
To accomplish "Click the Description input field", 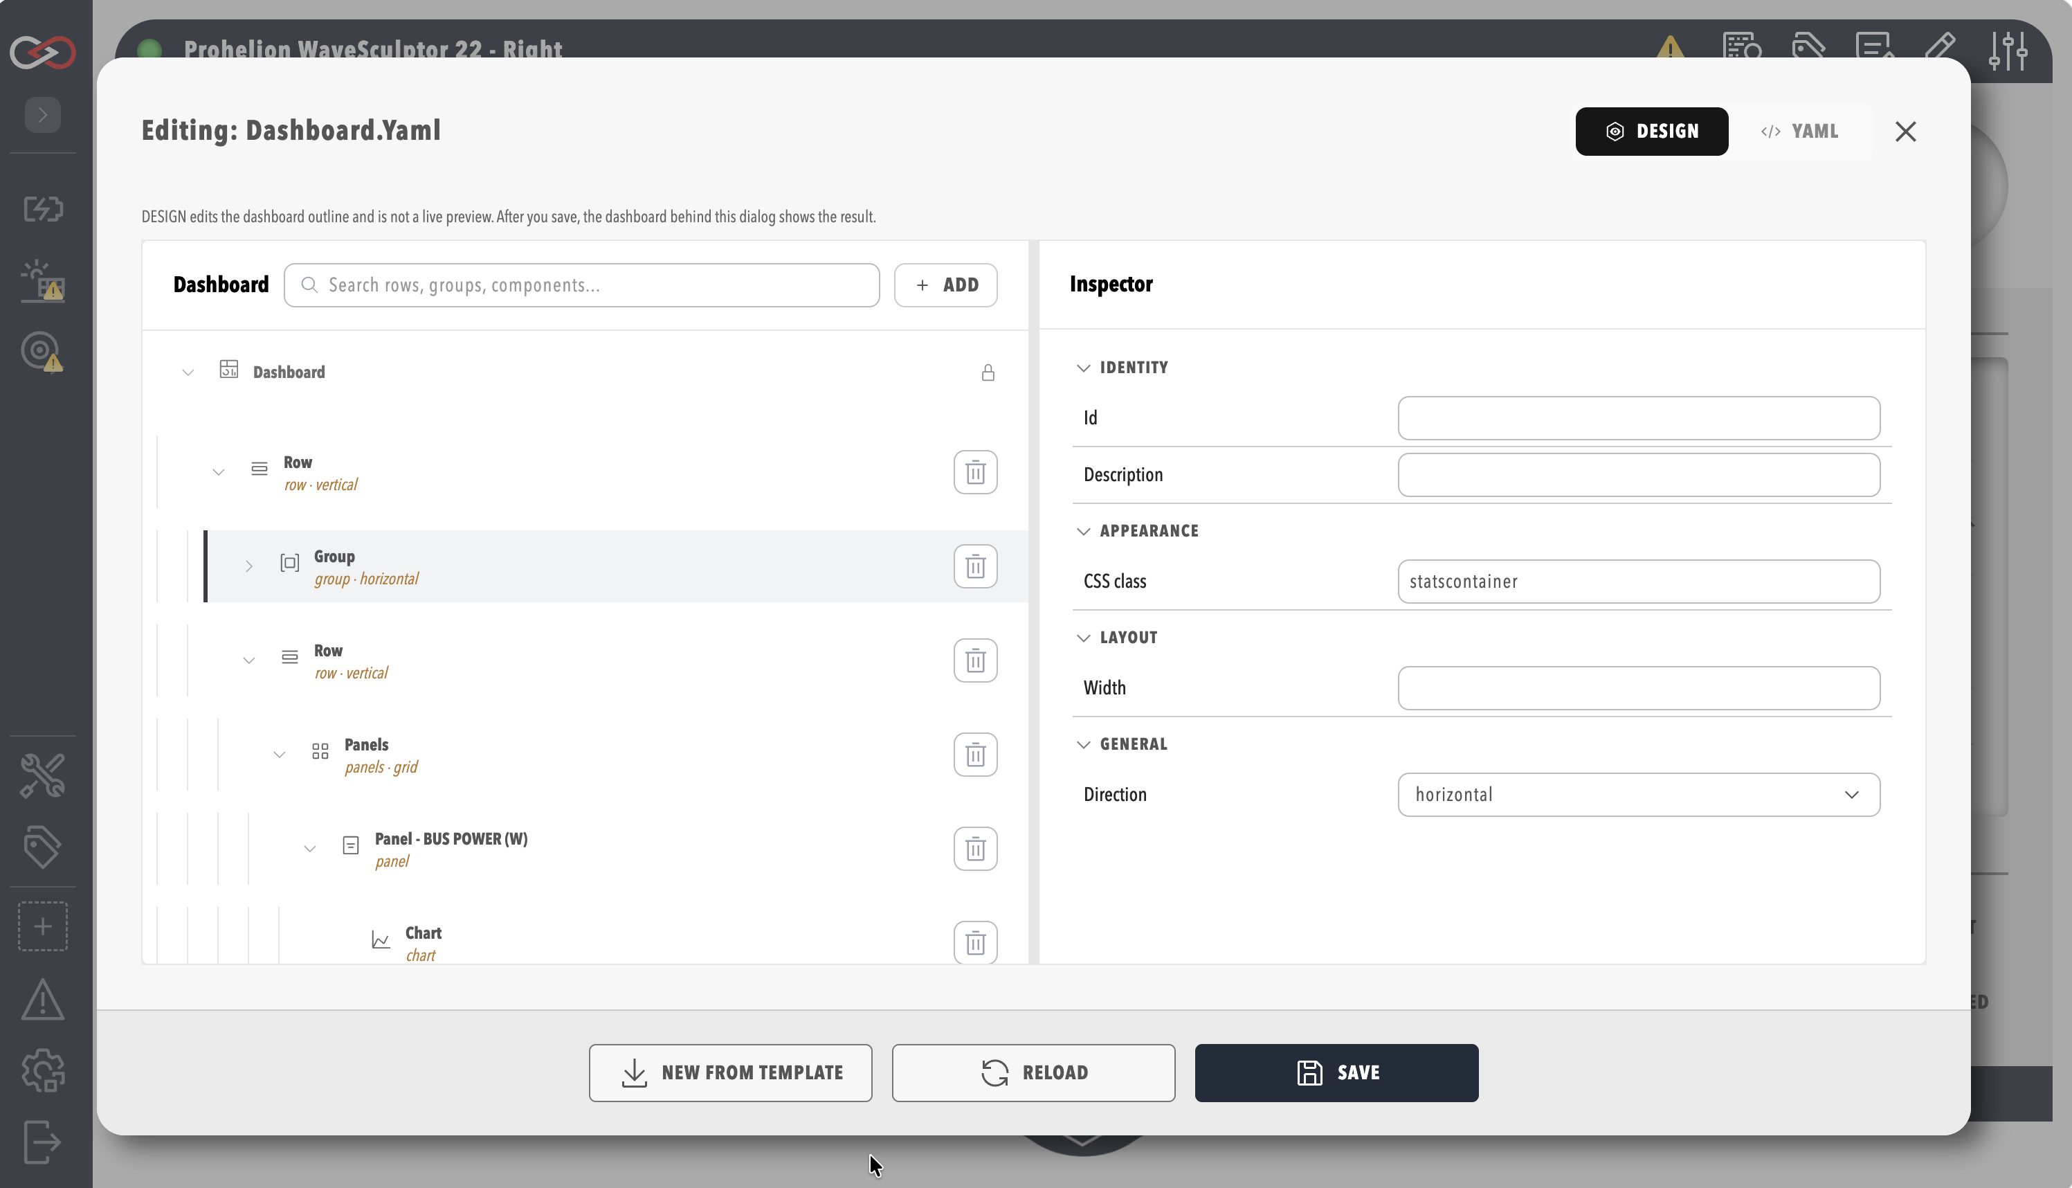I will coord(1638,475).
